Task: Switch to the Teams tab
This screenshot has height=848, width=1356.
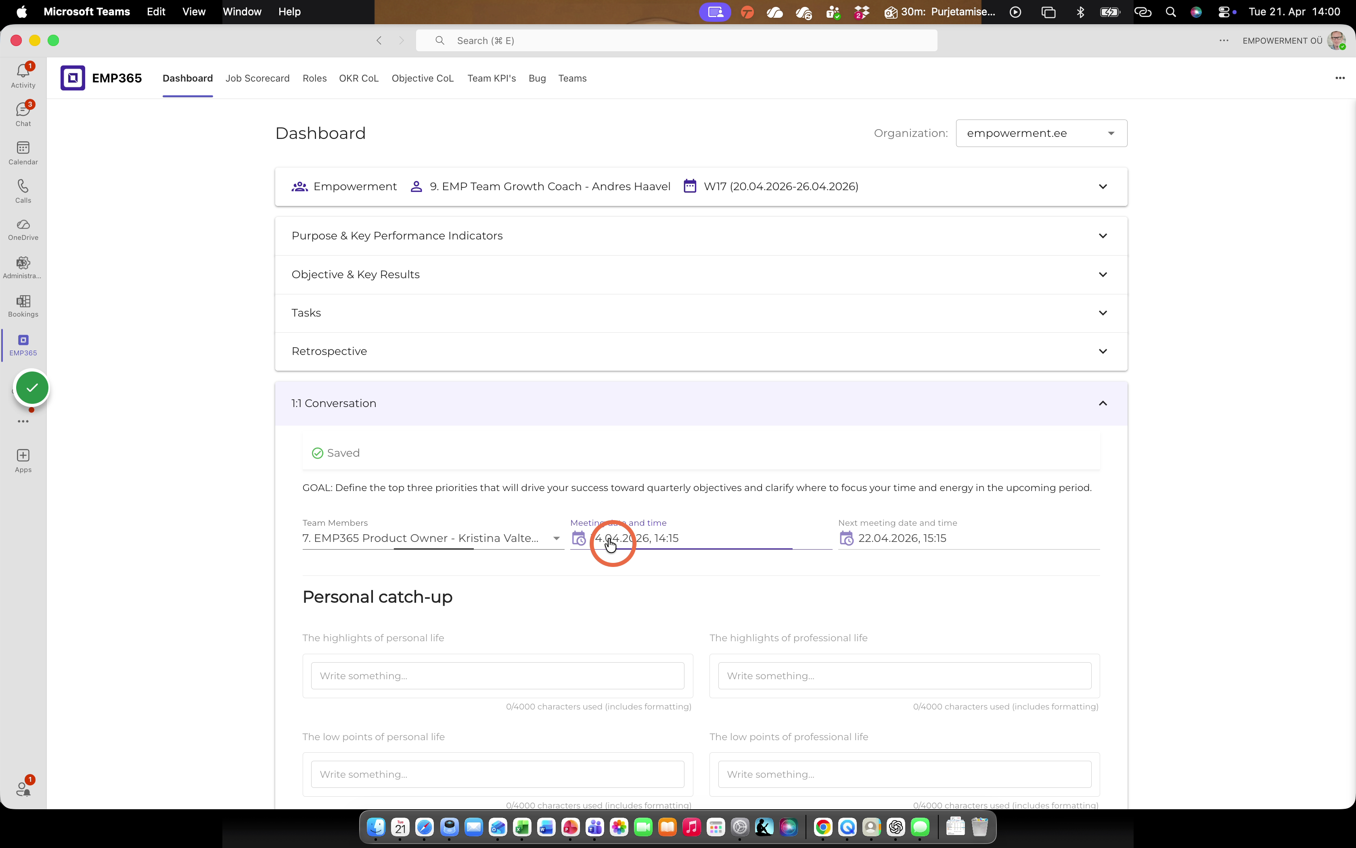Action: [572, 78]
